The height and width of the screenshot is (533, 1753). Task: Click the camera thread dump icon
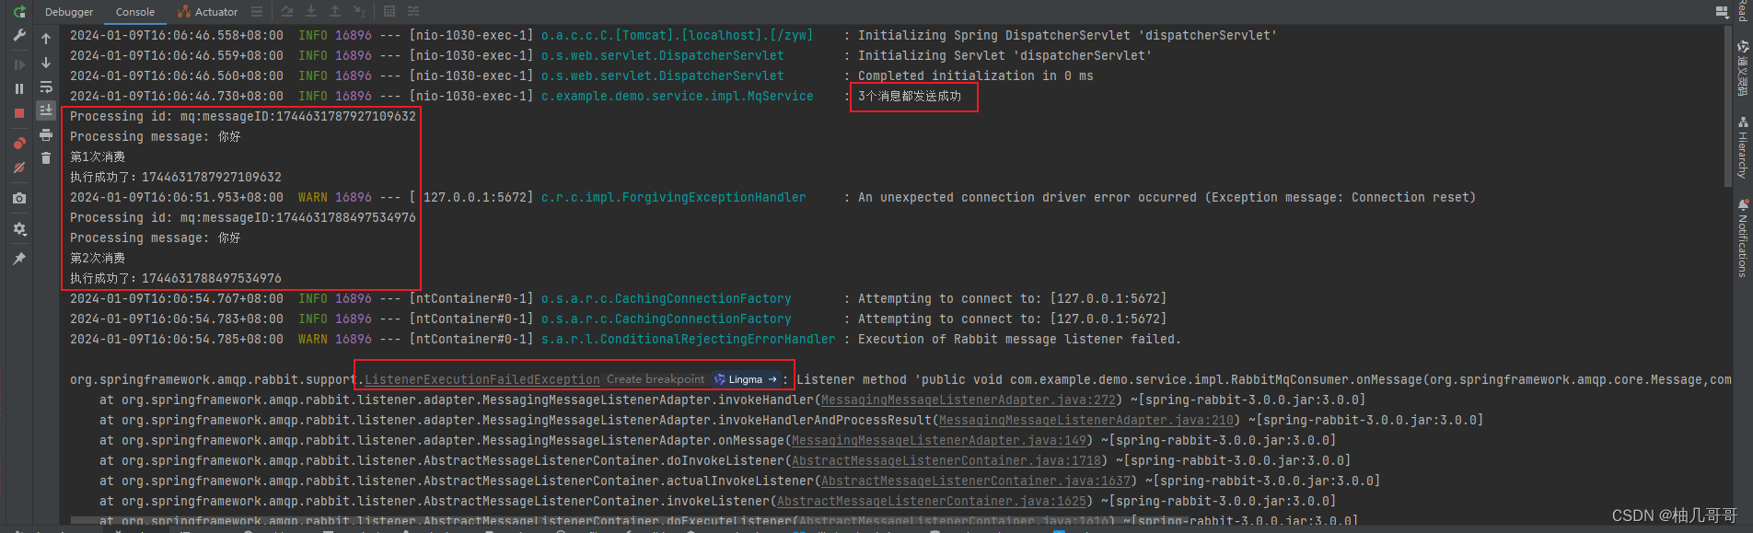19,198
